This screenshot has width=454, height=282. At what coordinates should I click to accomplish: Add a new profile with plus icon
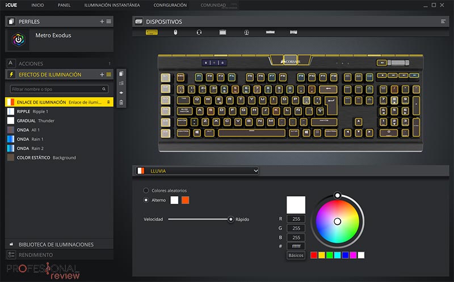tap(102, 22)
